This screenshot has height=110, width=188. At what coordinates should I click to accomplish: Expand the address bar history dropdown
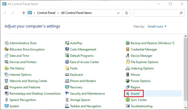118,13
